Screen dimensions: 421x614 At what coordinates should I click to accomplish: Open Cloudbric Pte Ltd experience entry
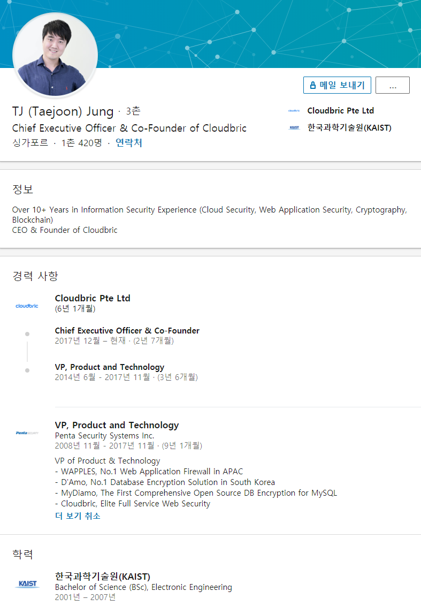click(93, 298)
